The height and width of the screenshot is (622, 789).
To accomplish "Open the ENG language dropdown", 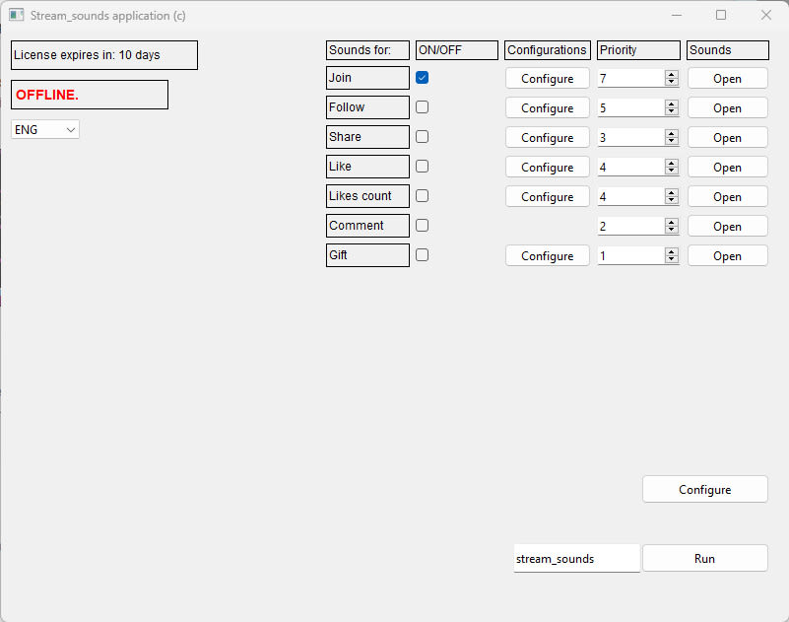I will pos(44,129).
